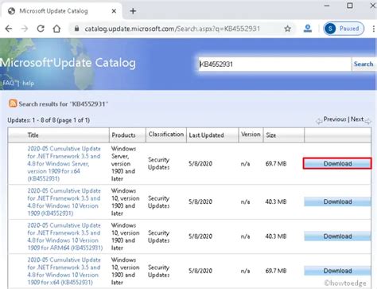Download the ARM64 40.3 MB update
Image resolution: width=377 pixels, height=289 pixels.
point(337,236)
